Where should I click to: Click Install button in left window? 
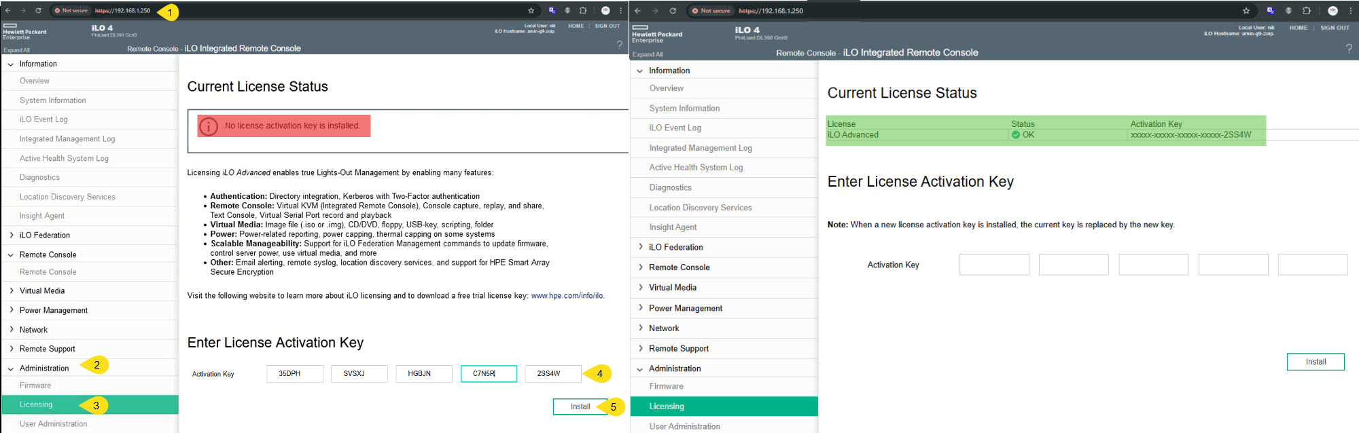coord(580,407)
